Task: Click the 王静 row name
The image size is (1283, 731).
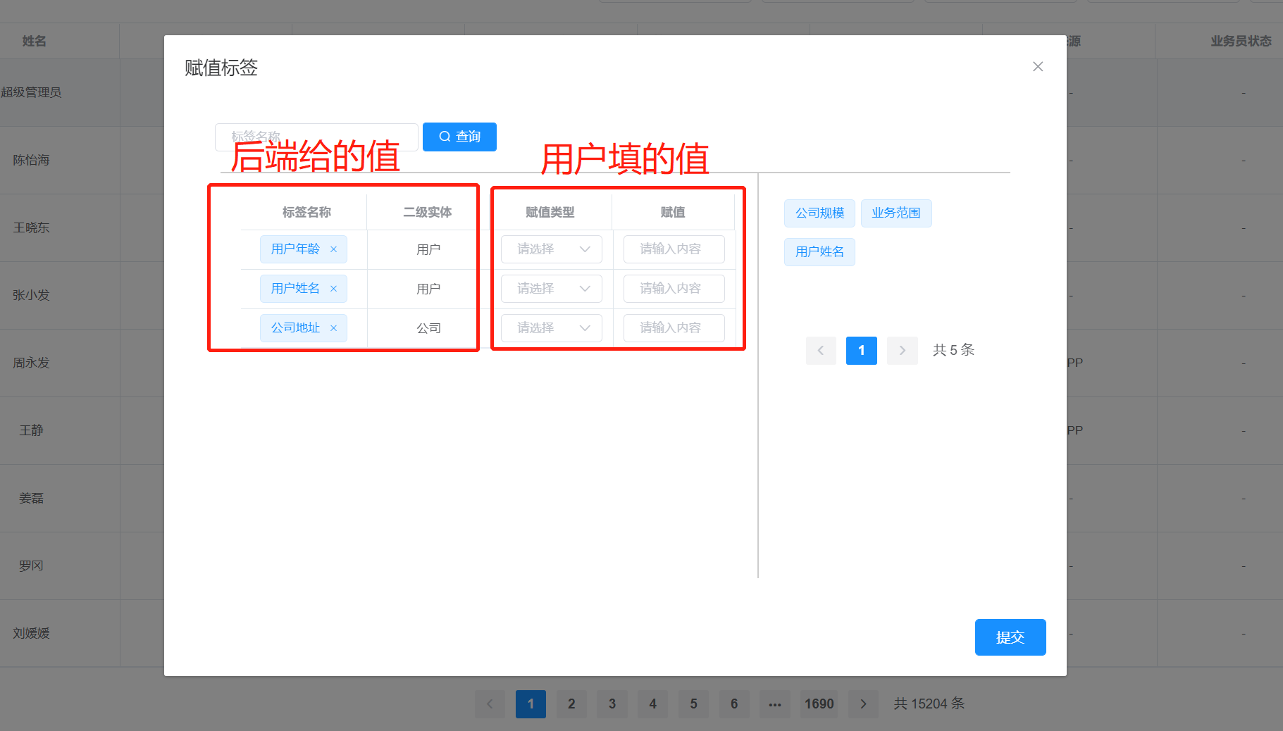Action: [31, 430]
